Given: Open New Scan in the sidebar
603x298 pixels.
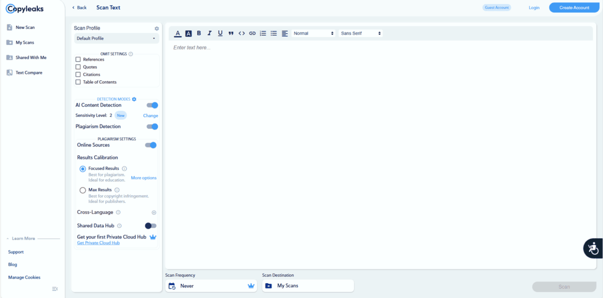Looking at the screenshot, I should coord(25,28).
